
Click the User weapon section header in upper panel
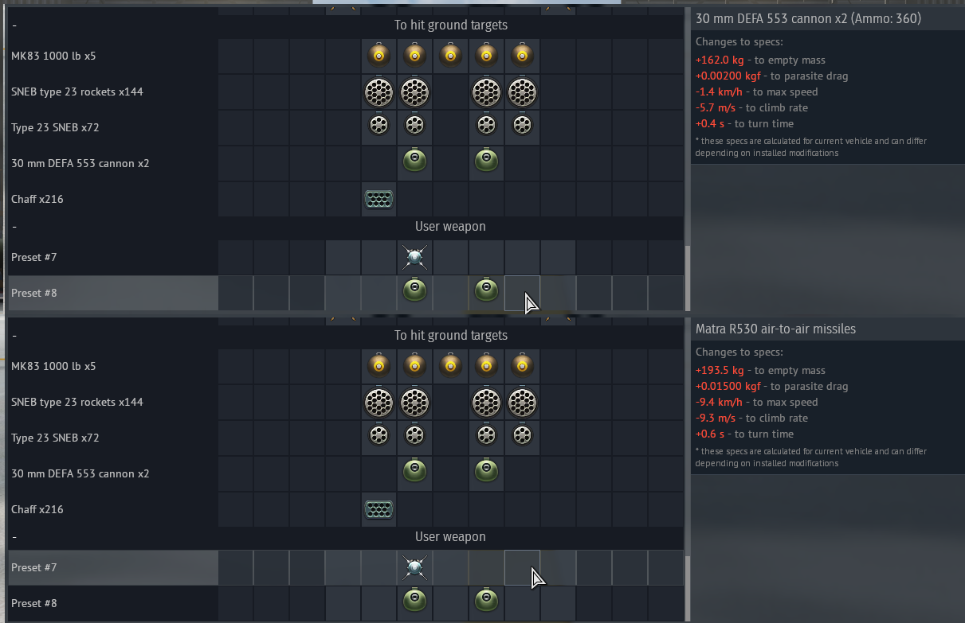450,227
